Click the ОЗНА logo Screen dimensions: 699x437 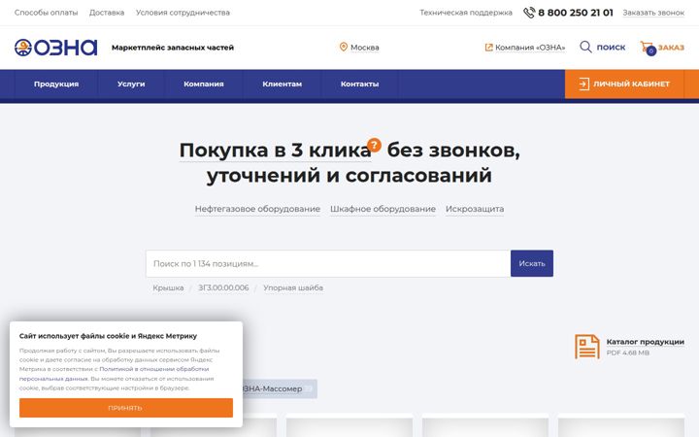tap(55, 48)
